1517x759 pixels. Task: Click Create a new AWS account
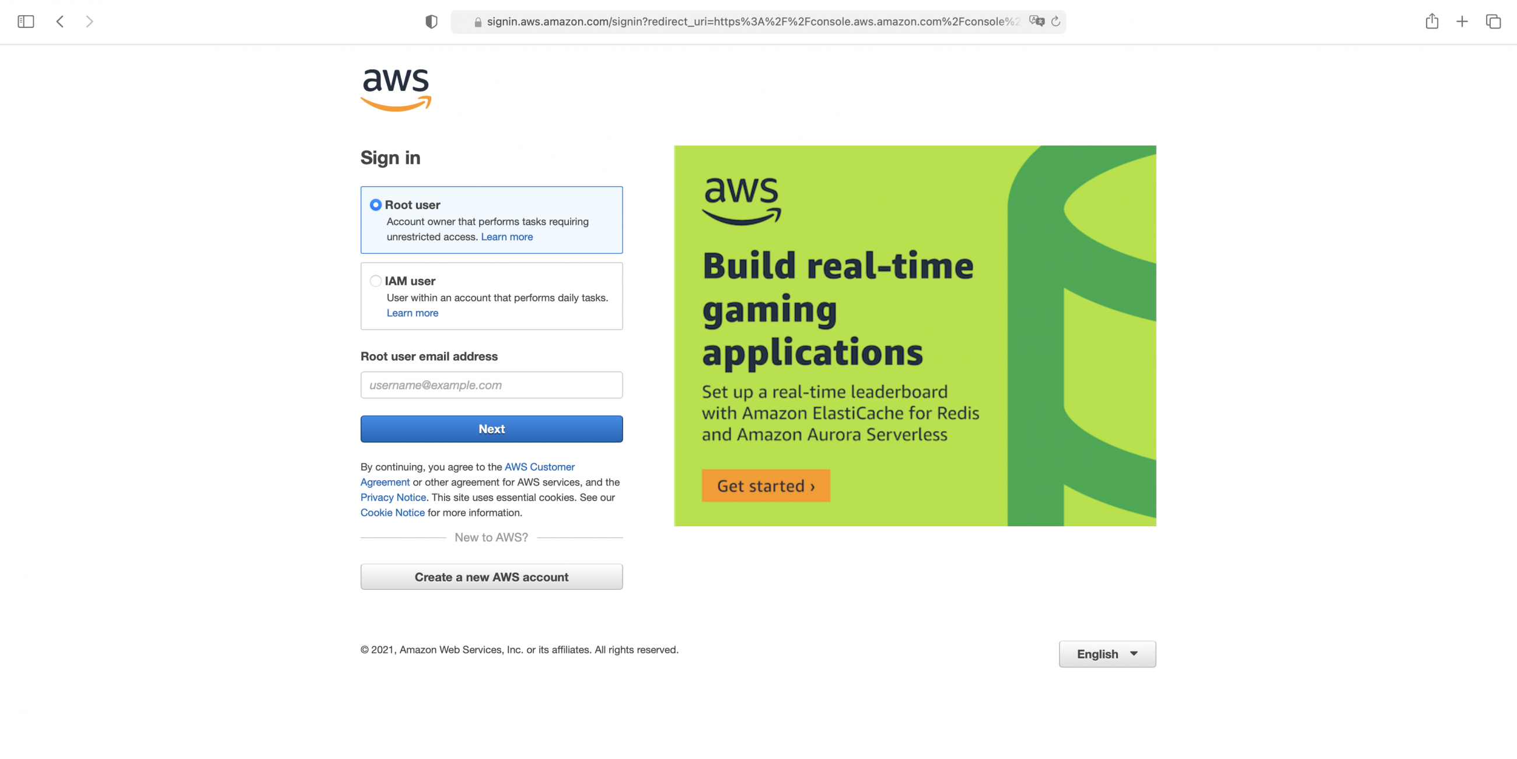[491, 576]
